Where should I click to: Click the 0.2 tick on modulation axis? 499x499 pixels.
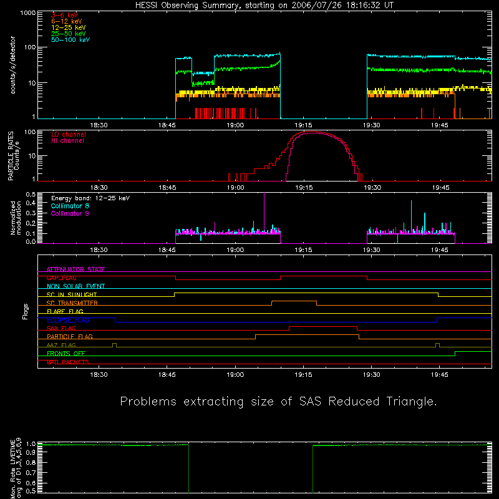click(31, 223)
